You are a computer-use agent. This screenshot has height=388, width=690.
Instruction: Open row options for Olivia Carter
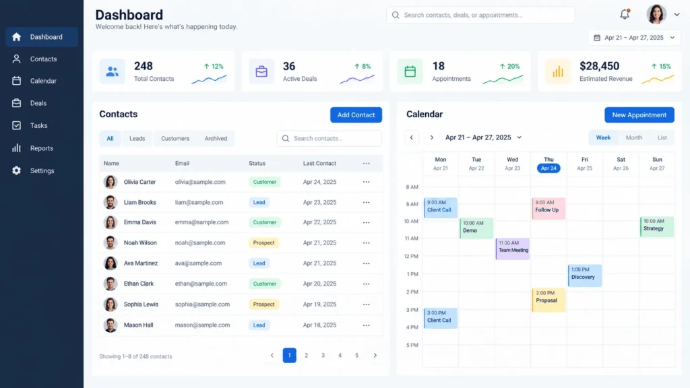pos(366,182)
